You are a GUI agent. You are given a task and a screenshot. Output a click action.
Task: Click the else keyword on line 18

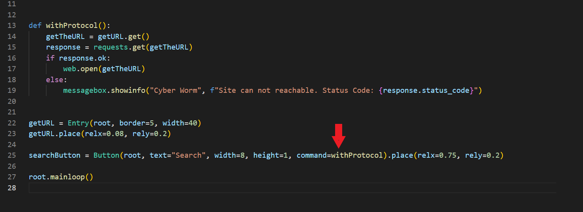pyautogui.click(x=54, y=80)
